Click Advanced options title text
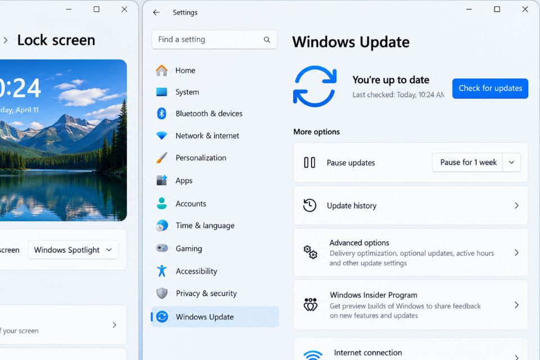This screenshot has height=360, width=540. [x=359, y=243]
